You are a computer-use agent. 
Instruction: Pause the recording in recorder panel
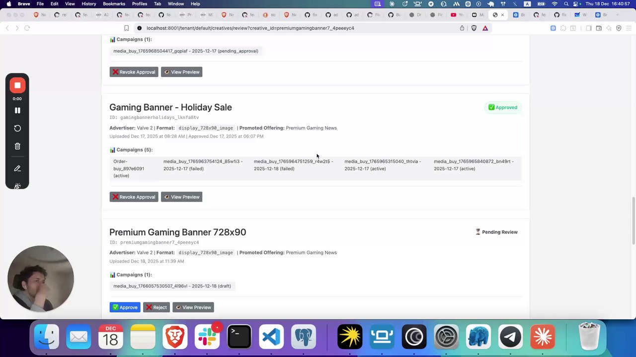point(17,111)
